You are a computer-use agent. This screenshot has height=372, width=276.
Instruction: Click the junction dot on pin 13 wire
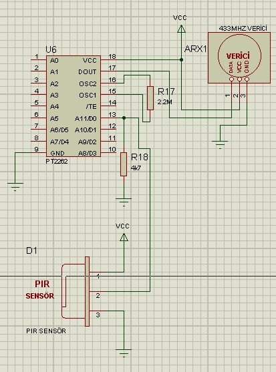(x=124, y=118)
